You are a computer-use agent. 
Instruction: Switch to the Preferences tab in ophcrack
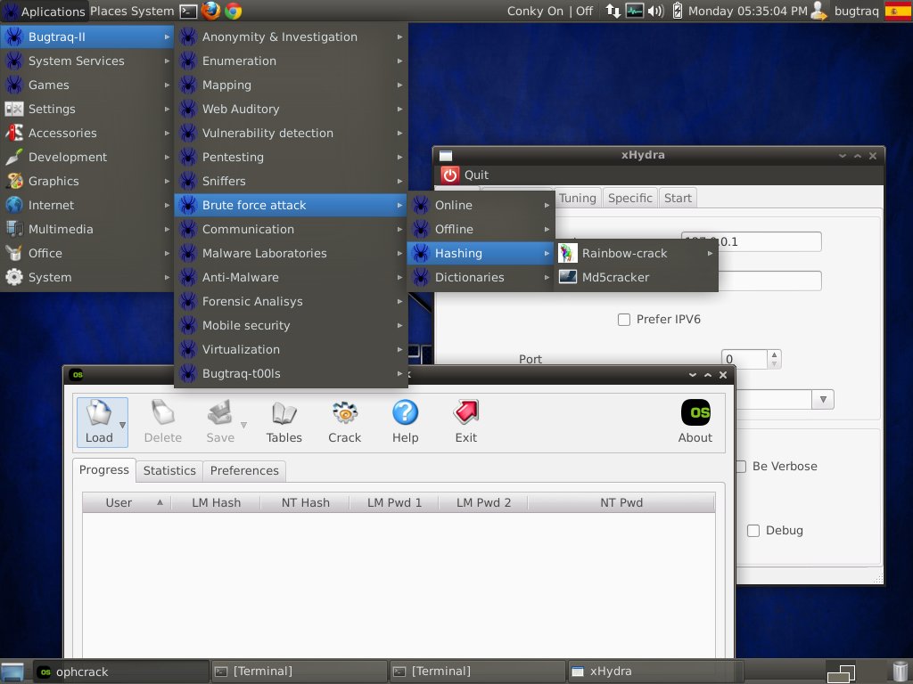click(x=244, y=470)
